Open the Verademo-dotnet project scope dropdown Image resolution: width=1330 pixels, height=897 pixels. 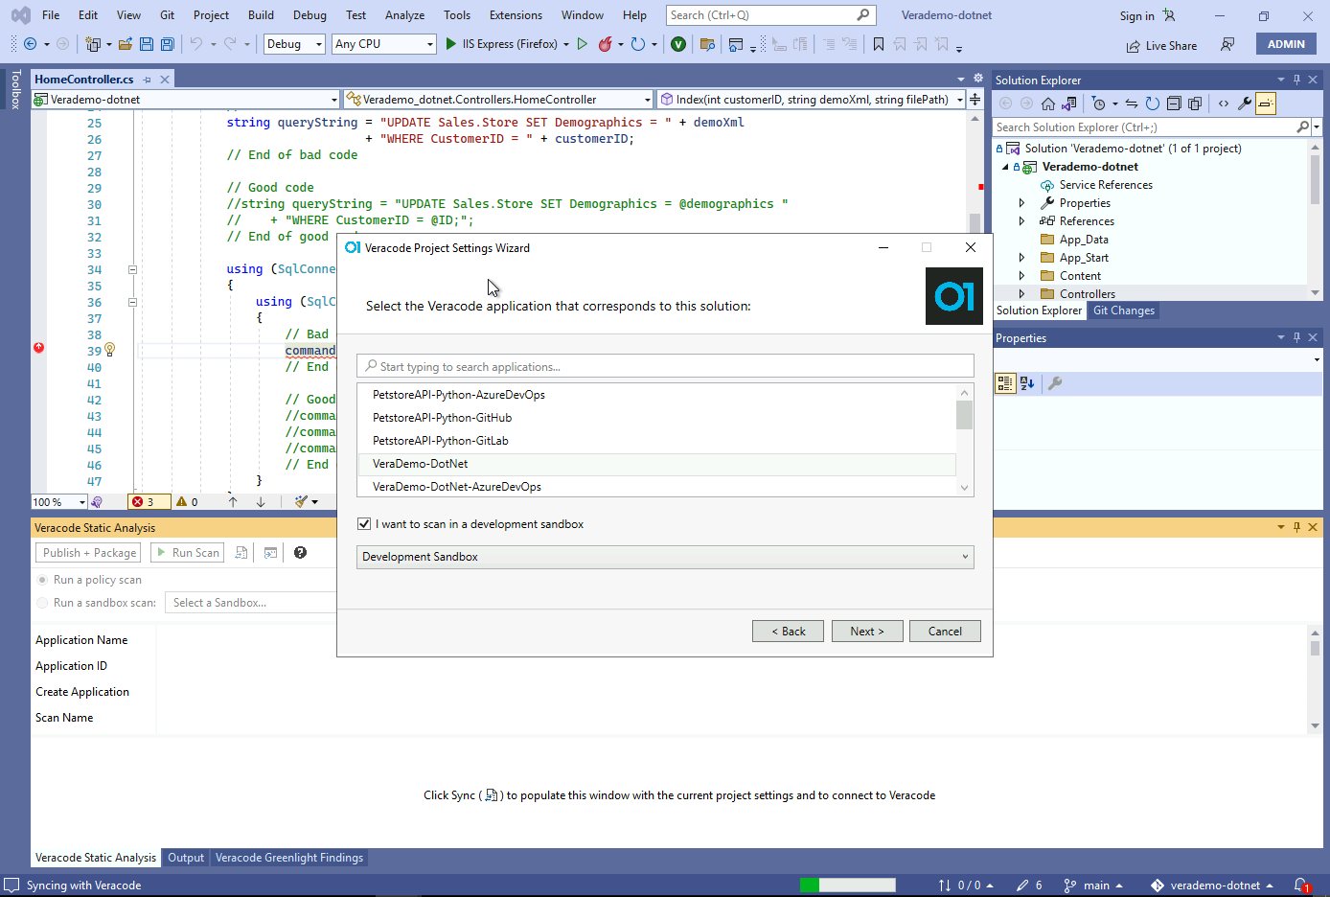[x=186, y=99]
